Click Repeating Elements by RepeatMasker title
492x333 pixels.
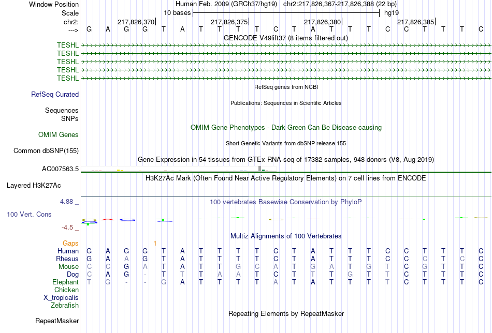coord(286,313)
